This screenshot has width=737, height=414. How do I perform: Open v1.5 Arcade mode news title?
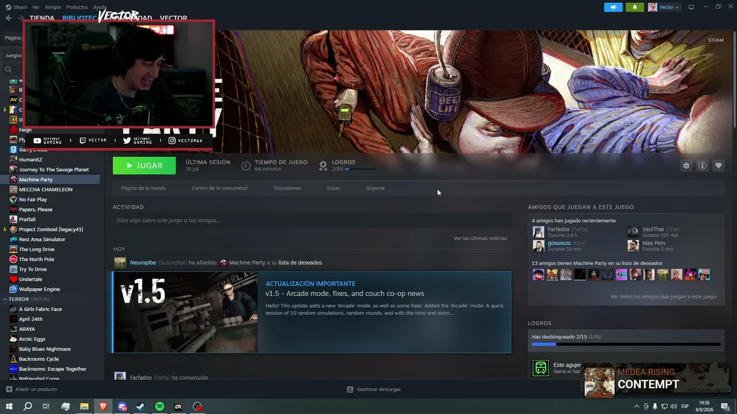[344, 294]
